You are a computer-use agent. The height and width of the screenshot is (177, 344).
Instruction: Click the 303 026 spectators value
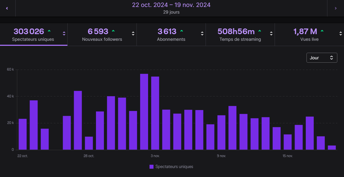tap(29, 31)
